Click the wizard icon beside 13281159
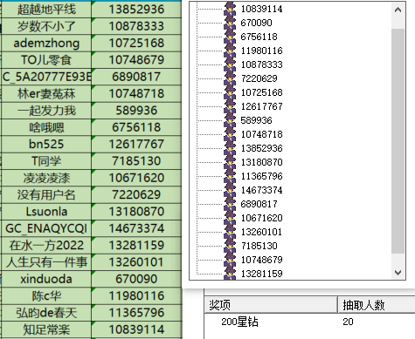Viewport: 415px width, 339px height. pos(230,274)
